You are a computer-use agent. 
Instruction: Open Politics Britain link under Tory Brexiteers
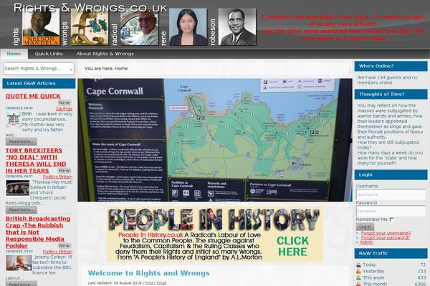click(57, 177)
